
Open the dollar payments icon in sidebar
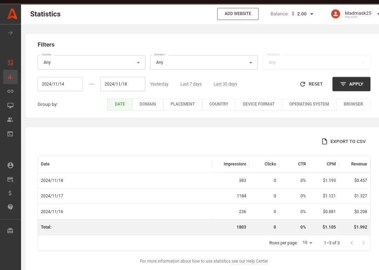click(10, 193)
